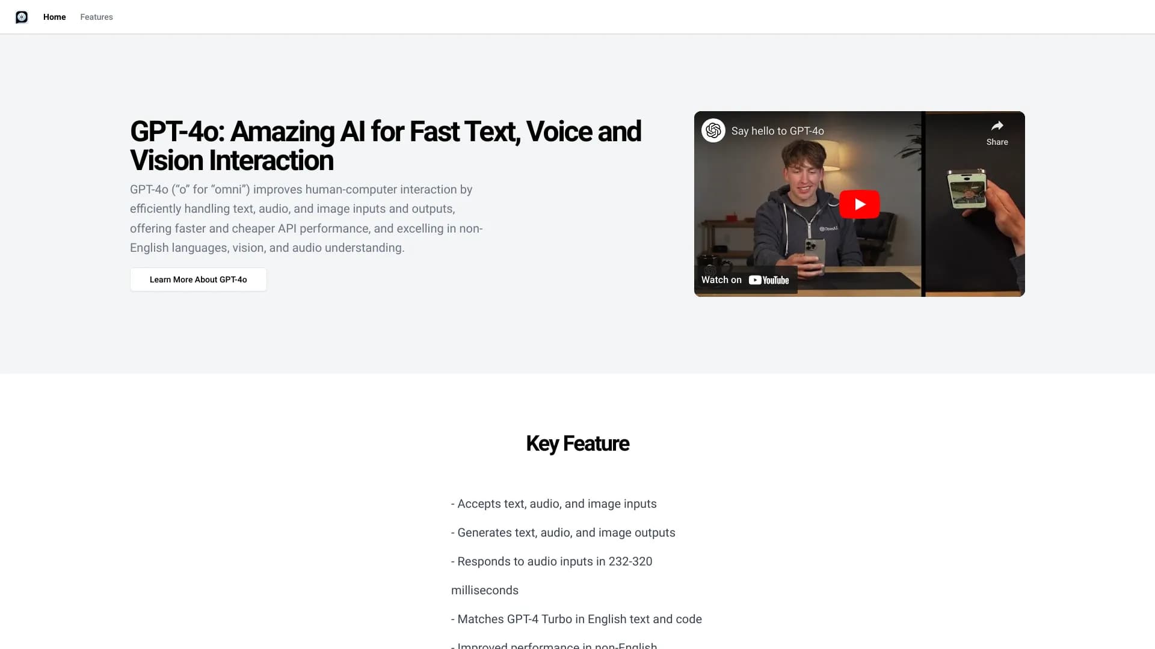Click the hand-held phone in the video thumbnail
This screenshot has height=649, width=1155.
coord(967,188)
